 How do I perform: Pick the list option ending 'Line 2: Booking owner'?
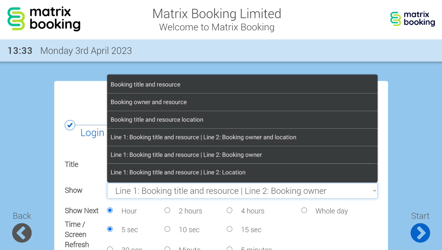tap(242, 155)
